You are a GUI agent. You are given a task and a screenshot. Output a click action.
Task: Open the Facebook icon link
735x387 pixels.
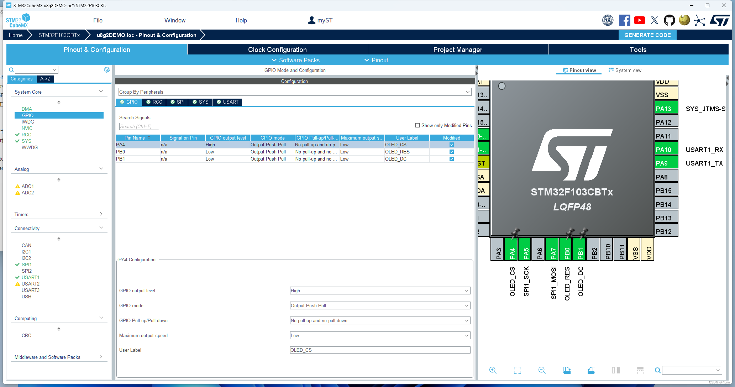click(624, 20)
